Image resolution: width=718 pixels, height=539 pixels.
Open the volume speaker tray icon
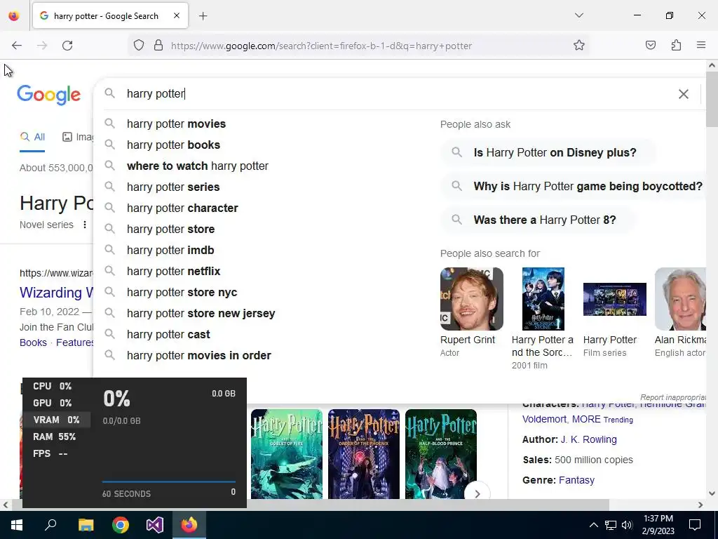click(627, 525)
